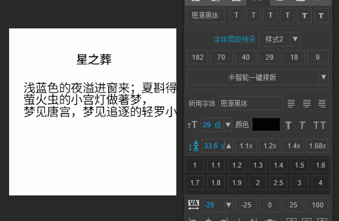Apply justify with last line centered

307,103
